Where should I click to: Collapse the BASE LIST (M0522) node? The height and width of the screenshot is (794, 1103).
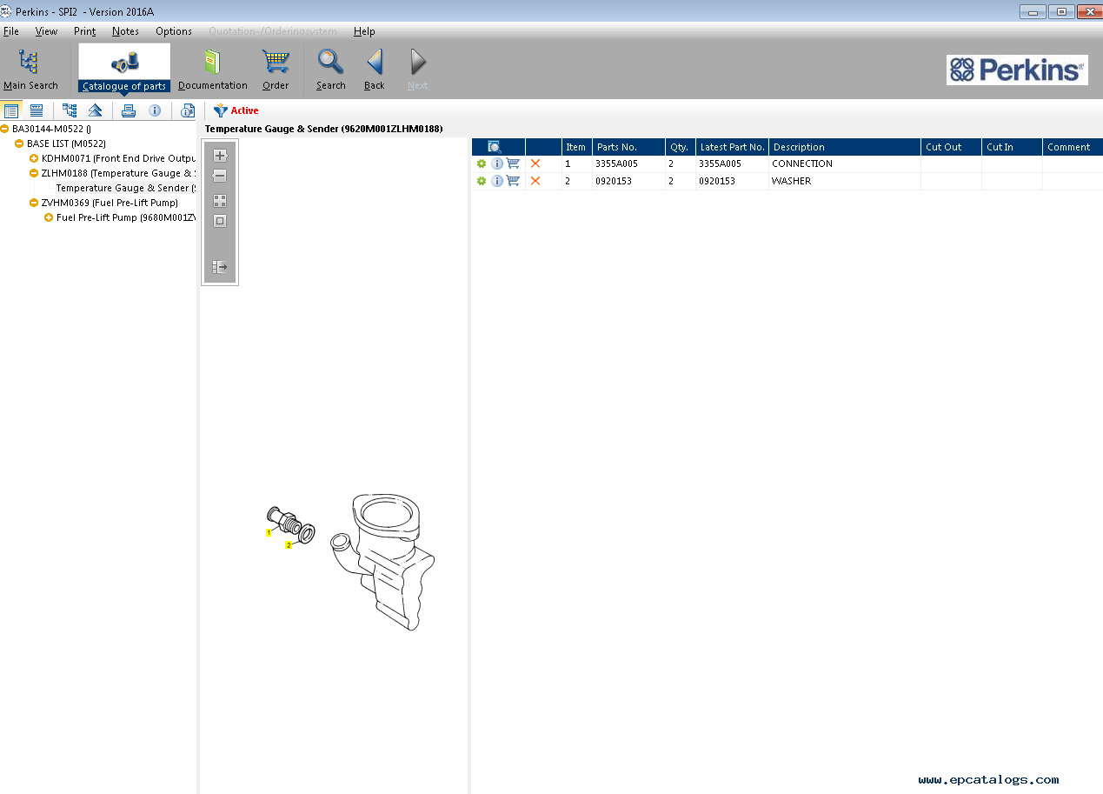point(19,143)
